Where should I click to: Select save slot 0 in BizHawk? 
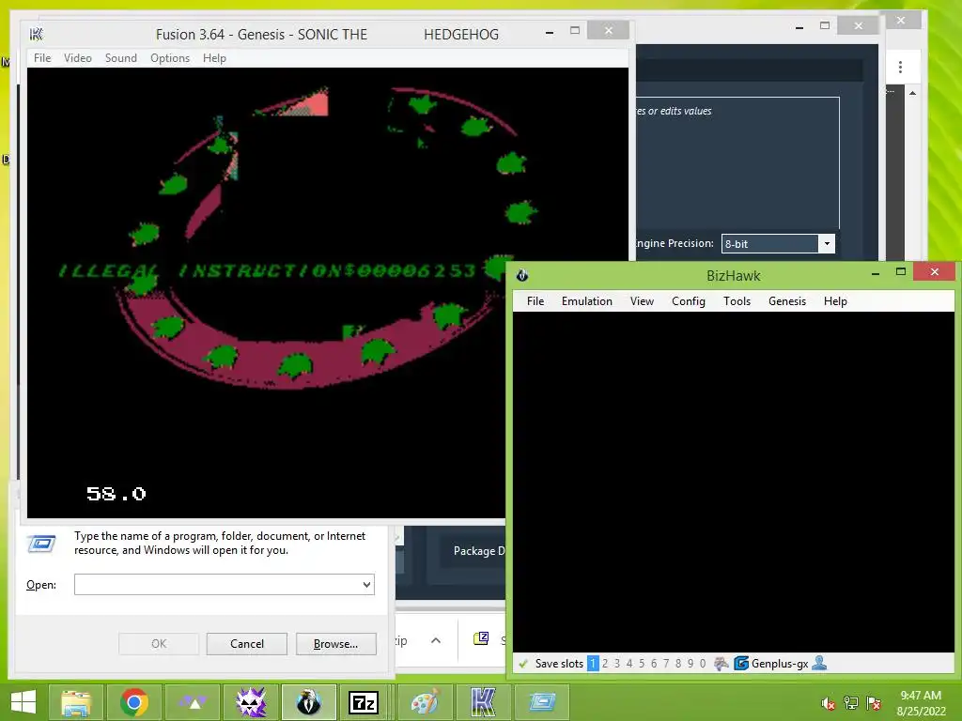click(703, 664)
